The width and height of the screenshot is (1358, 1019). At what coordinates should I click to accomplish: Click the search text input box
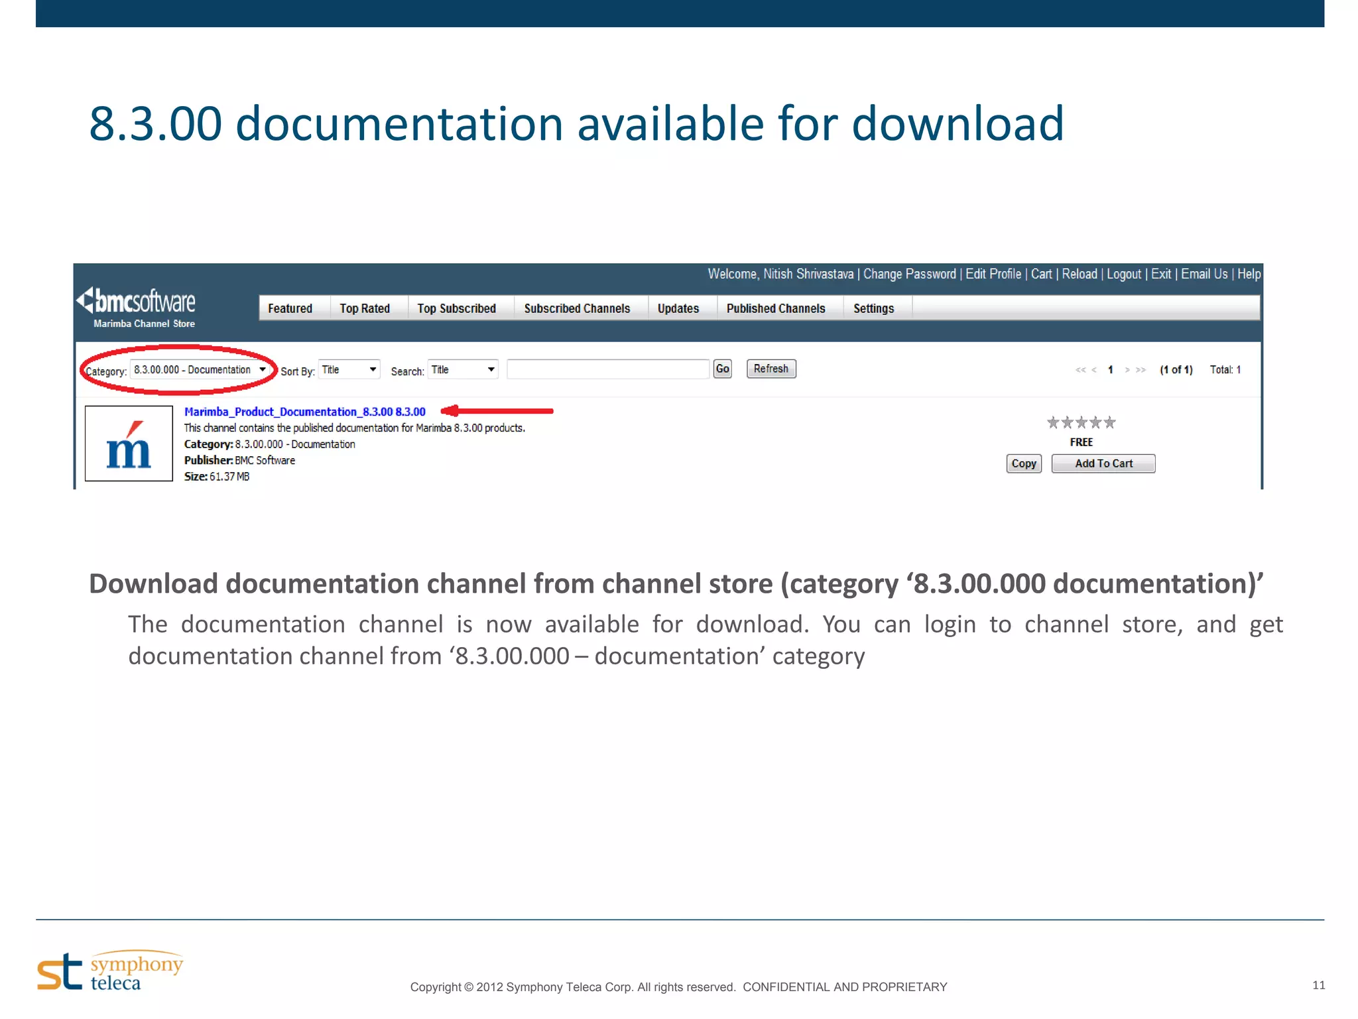point(608,369)
